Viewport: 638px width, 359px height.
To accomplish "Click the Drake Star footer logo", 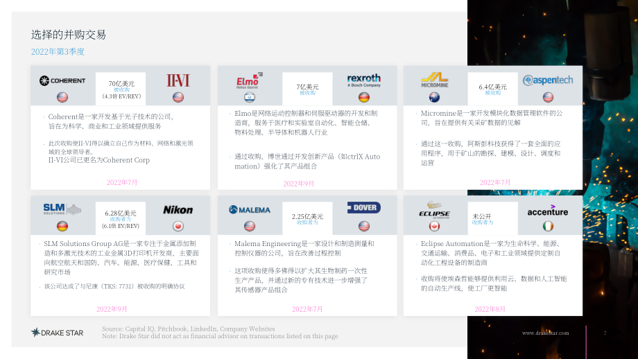I will coord(57,333).
